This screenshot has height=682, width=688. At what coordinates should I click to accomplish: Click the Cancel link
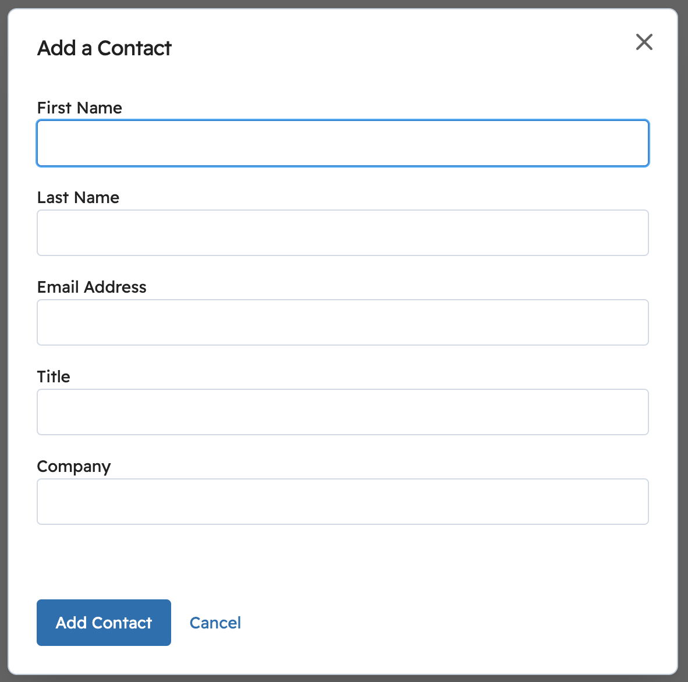click(x=215, y=623)
